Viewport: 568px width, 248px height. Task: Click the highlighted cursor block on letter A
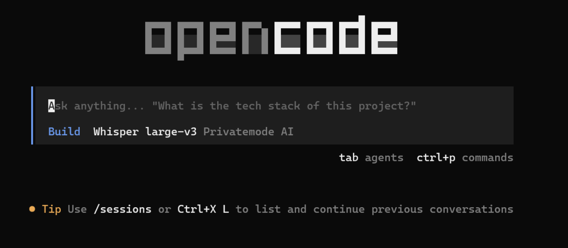click(52, 106)
